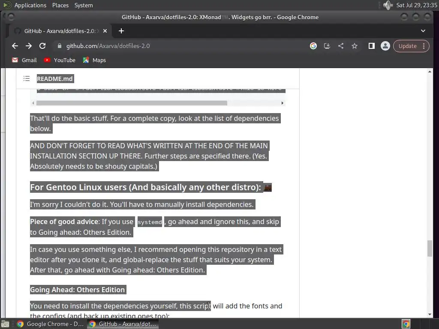Share this page using the share icon
The height and width of the screenshot is (329, 439).
pos(341,46)
